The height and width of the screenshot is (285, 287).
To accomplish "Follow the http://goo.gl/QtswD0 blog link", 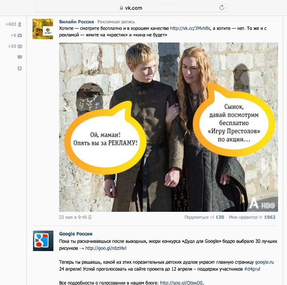I will tap(181, 283).
